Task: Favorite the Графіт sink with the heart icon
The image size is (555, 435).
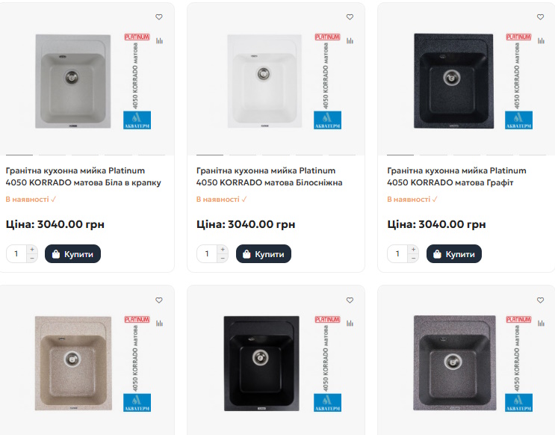Action: point(541,17)
